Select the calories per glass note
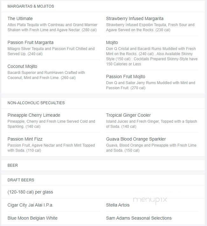 pos(30,192)
